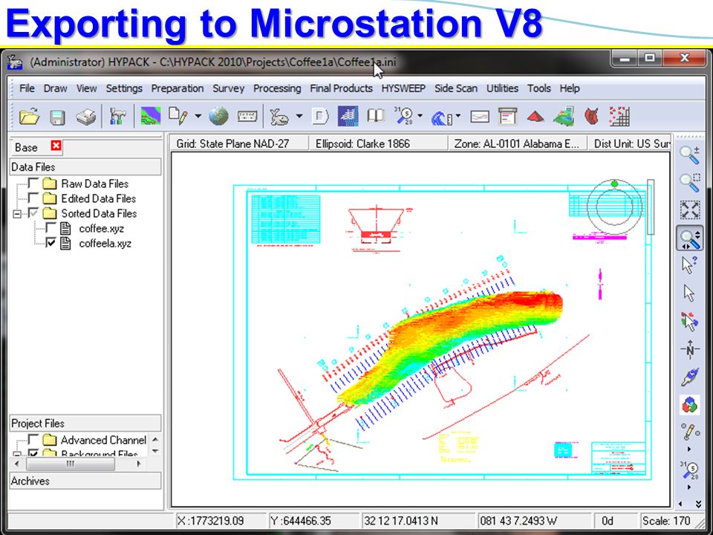Image resolution: width=713 pixels, height=535 pixels.
Task: Expand right toolbar double-chevron overflow
Action: pos(698,504)
